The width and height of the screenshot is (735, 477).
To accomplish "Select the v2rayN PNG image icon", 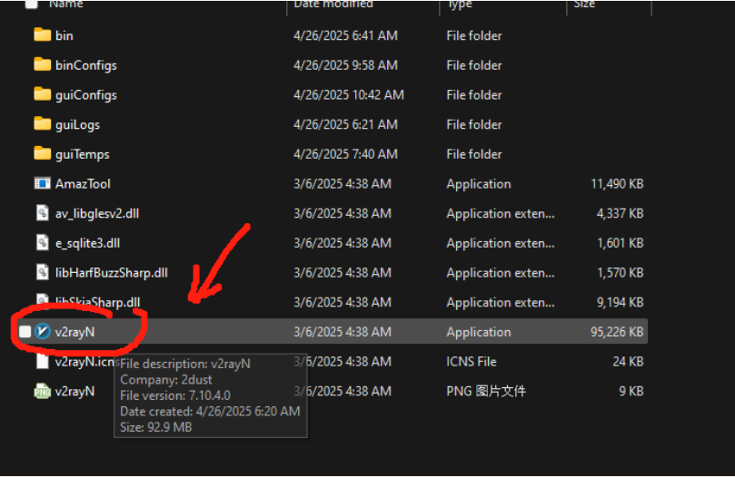I will pyautogui.click(x=42, y=391).
